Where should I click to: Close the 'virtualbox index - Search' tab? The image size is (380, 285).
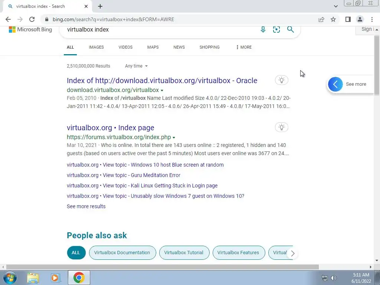pyautogui.click(x=86, y=6)
